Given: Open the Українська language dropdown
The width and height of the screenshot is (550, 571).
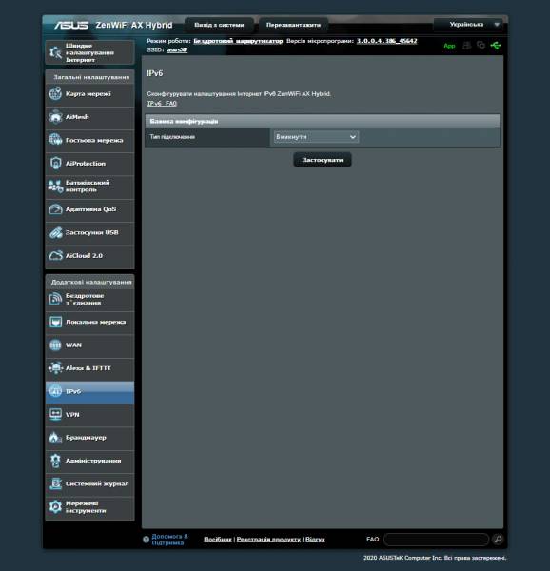Looking at the screenshot, I should coord(468,25).
